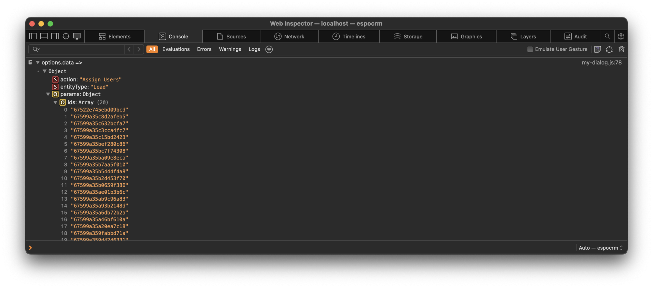Viewport: 653px width, 288px height.
Task: Switch to the Layers tab
Action: click(523, 36)
